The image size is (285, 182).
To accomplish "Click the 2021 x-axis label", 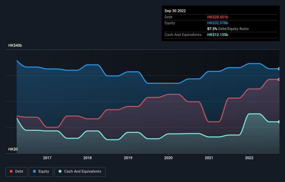I will 209,158.
